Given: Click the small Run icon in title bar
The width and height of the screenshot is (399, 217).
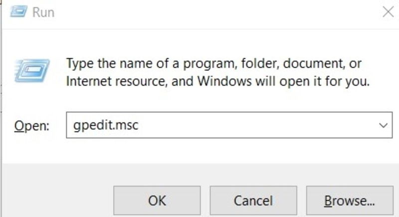Looking at the screenshot, I should pos(18,11).
